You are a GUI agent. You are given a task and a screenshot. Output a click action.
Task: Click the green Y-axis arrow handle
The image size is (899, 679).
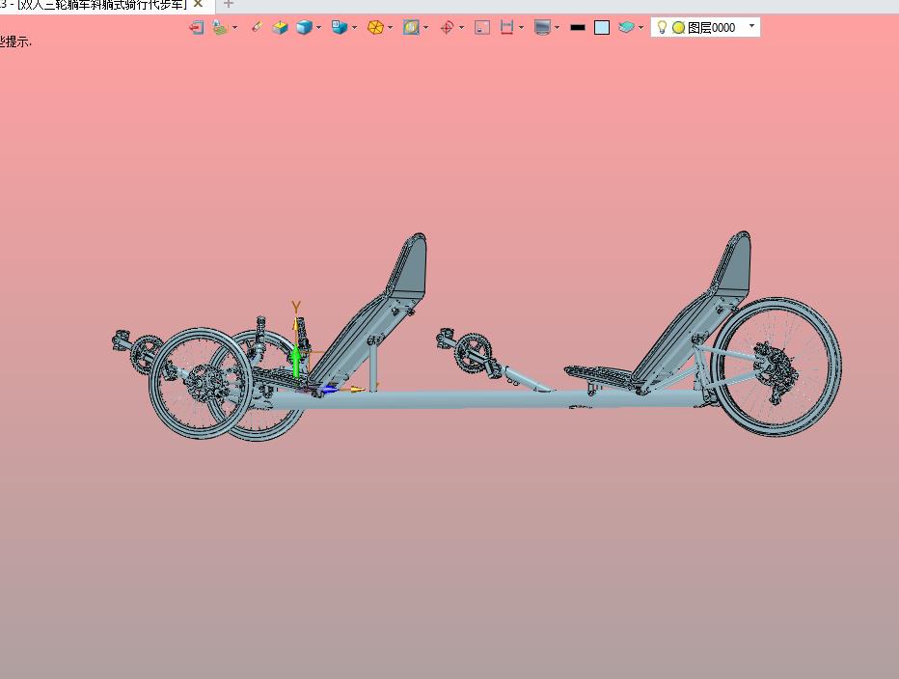[296, 362]
